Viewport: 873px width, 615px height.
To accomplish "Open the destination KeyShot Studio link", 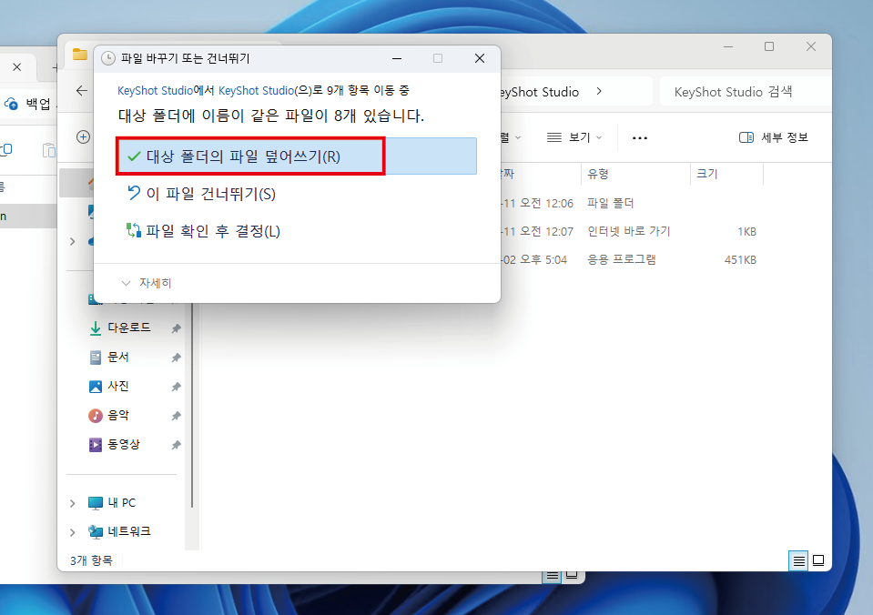I will (x=256, y=90).
